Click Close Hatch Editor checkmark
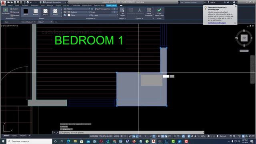Screen dimensions: 256x144 point(159,12)
